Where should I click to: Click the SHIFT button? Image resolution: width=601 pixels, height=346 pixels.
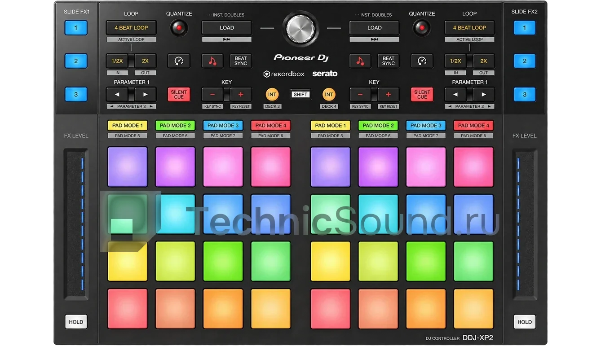300,94
